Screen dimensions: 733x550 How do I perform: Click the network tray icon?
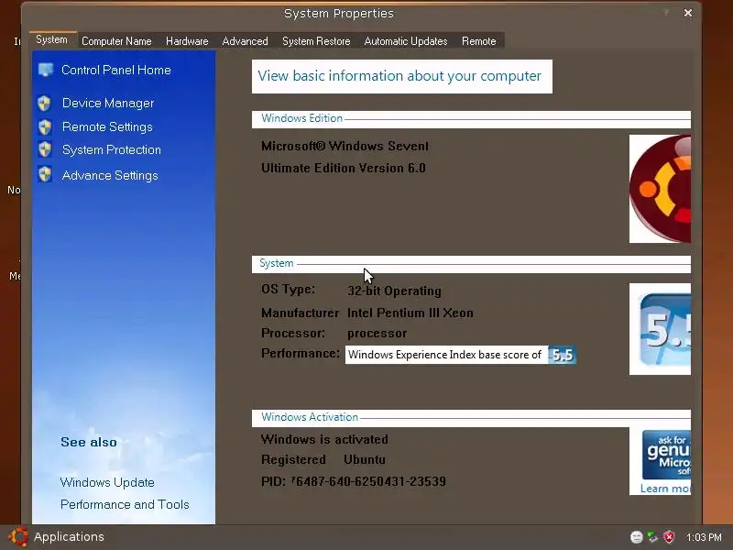652,537
